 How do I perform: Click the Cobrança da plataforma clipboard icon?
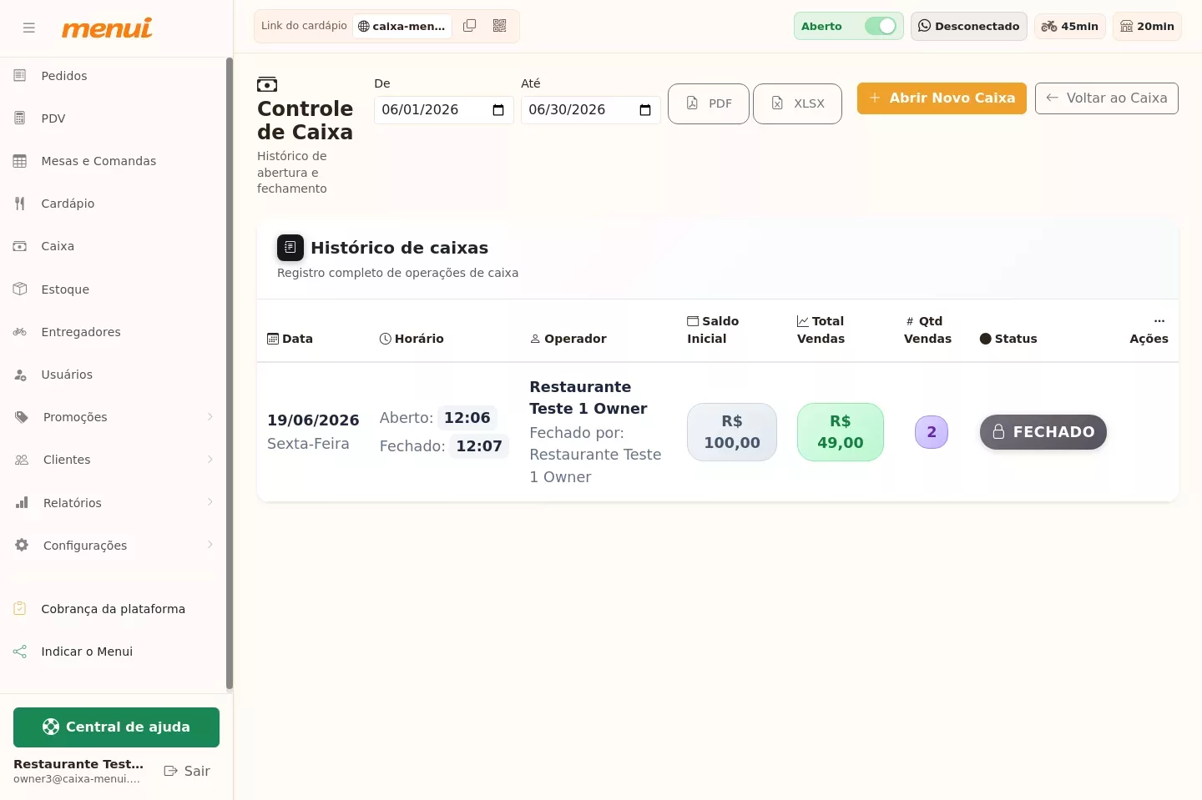tap(20, 609)
